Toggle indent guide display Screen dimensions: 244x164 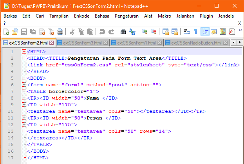205,32
